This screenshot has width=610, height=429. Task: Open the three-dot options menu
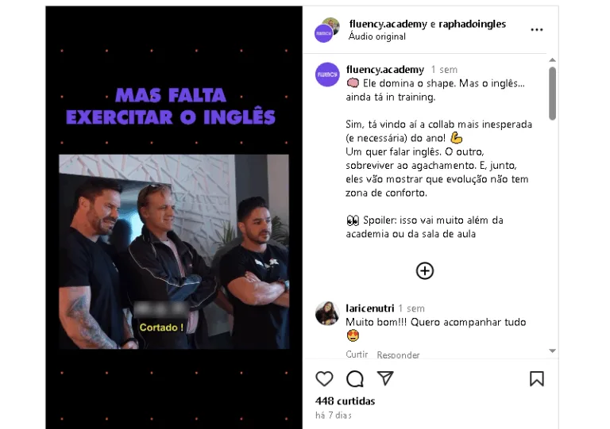coord(537,30)
